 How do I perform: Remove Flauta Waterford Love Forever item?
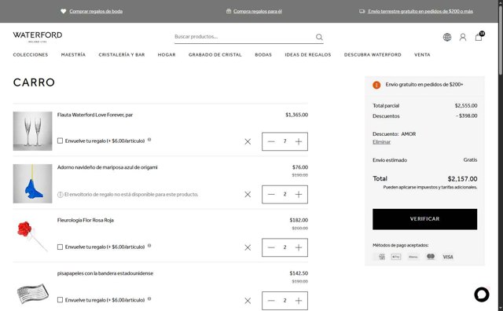(248, 141)
